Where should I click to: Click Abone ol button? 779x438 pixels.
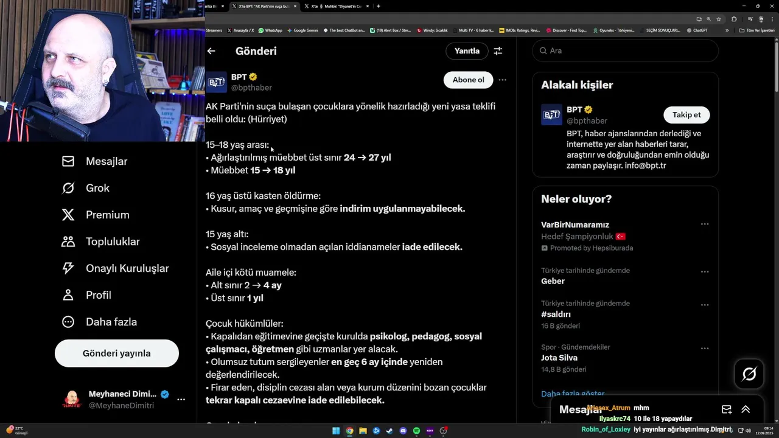click(x=468, y=80)
